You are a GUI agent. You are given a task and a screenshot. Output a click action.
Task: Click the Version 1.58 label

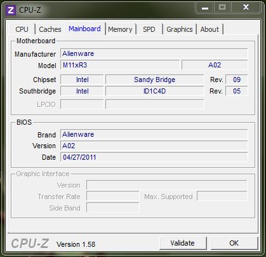pyautogui.click(x=76, y=244)
